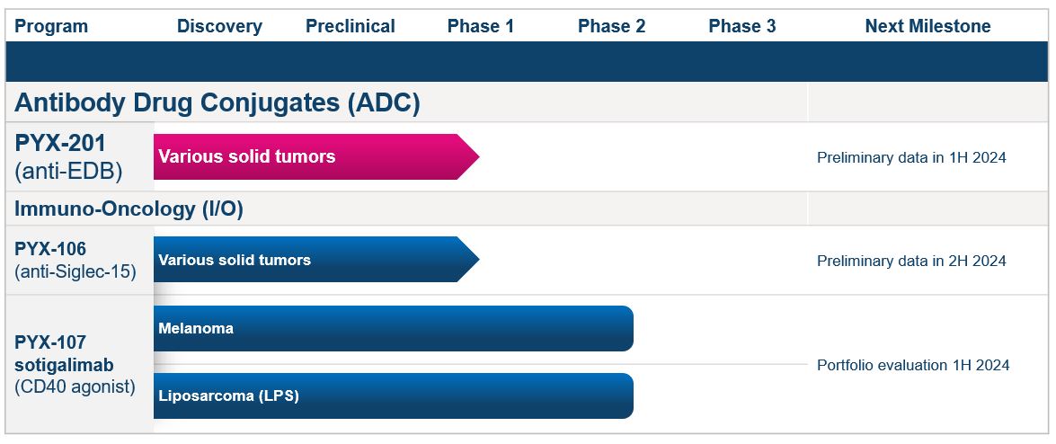Click the Melanoma progress bar
The image size is (1056, 444).
coord(393,328)
